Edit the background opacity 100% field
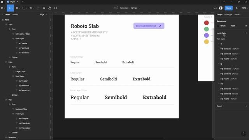The width and height of the screenshot is (249, 140). [233, 26]
